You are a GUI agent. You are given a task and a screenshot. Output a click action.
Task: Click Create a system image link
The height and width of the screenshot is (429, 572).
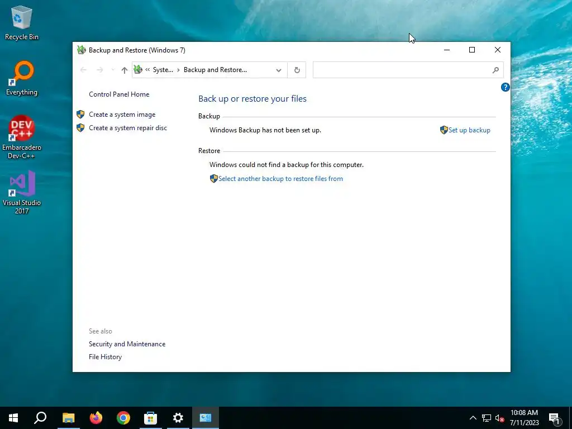pos(122,115)
